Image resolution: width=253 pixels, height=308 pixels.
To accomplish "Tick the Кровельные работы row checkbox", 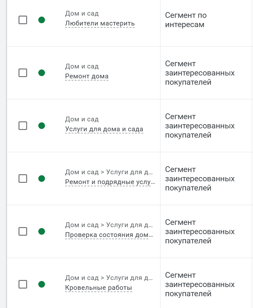I will tap(23, 284).
